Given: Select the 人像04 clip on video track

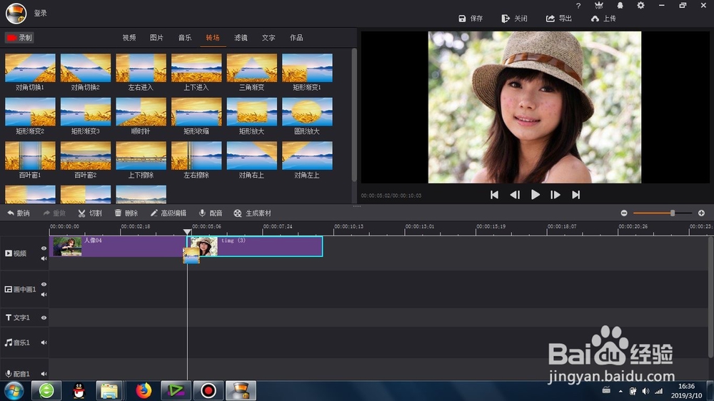Looking at the screenshot, I should click(x=118, y=246).
